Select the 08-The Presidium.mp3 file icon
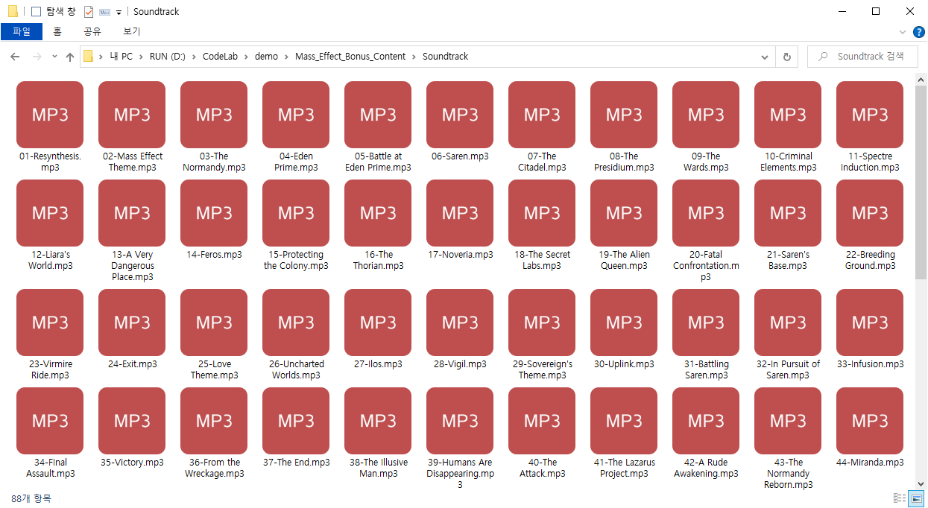 tap(624, 115)
